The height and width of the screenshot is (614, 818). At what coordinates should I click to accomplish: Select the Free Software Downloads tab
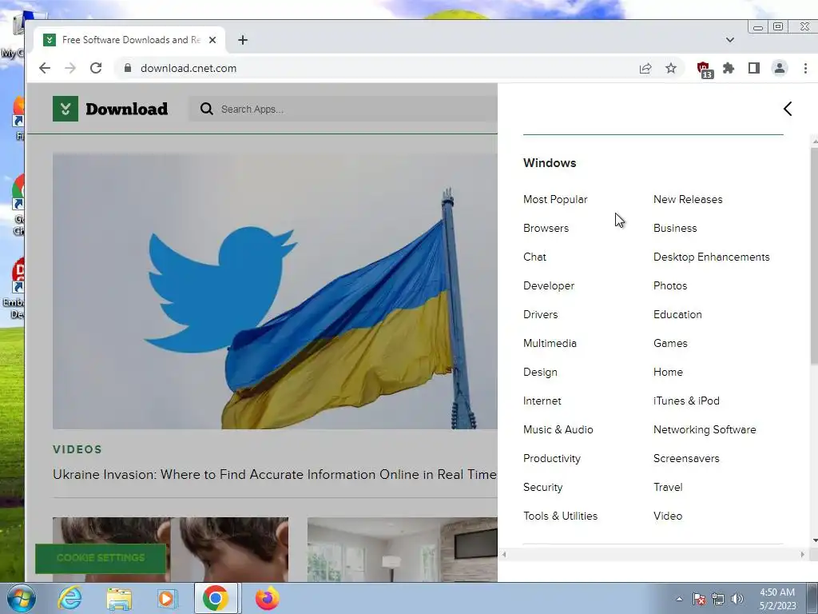[130, 40]
